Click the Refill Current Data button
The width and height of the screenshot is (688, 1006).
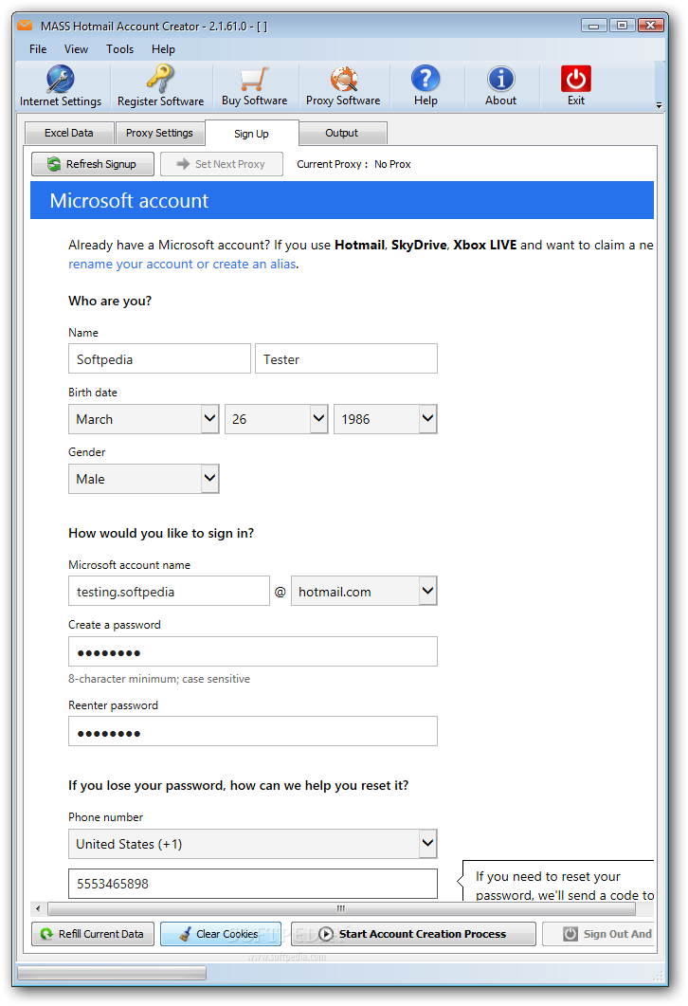pos(93,934)
